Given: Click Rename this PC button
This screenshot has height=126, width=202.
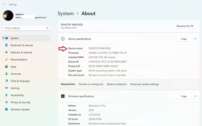Looking at the screenshot, I should 185,26.
